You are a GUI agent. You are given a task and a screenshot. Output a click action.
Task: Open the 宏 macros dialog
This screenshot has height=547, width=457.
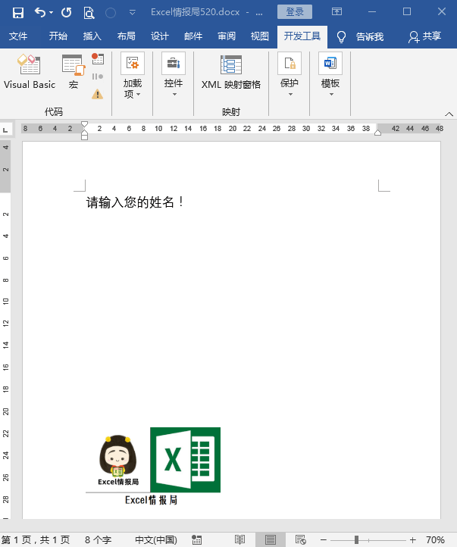74,72
